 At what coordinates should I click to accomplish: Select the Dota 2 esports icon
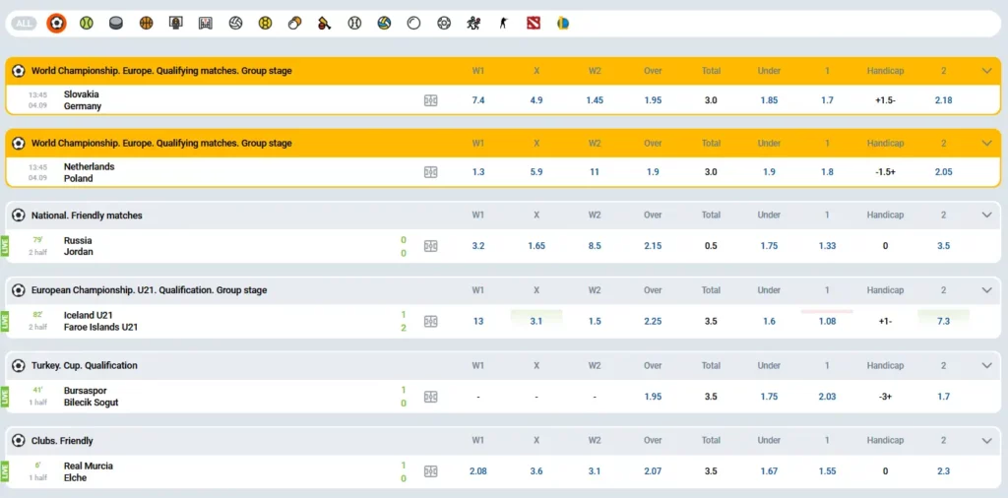534,23
